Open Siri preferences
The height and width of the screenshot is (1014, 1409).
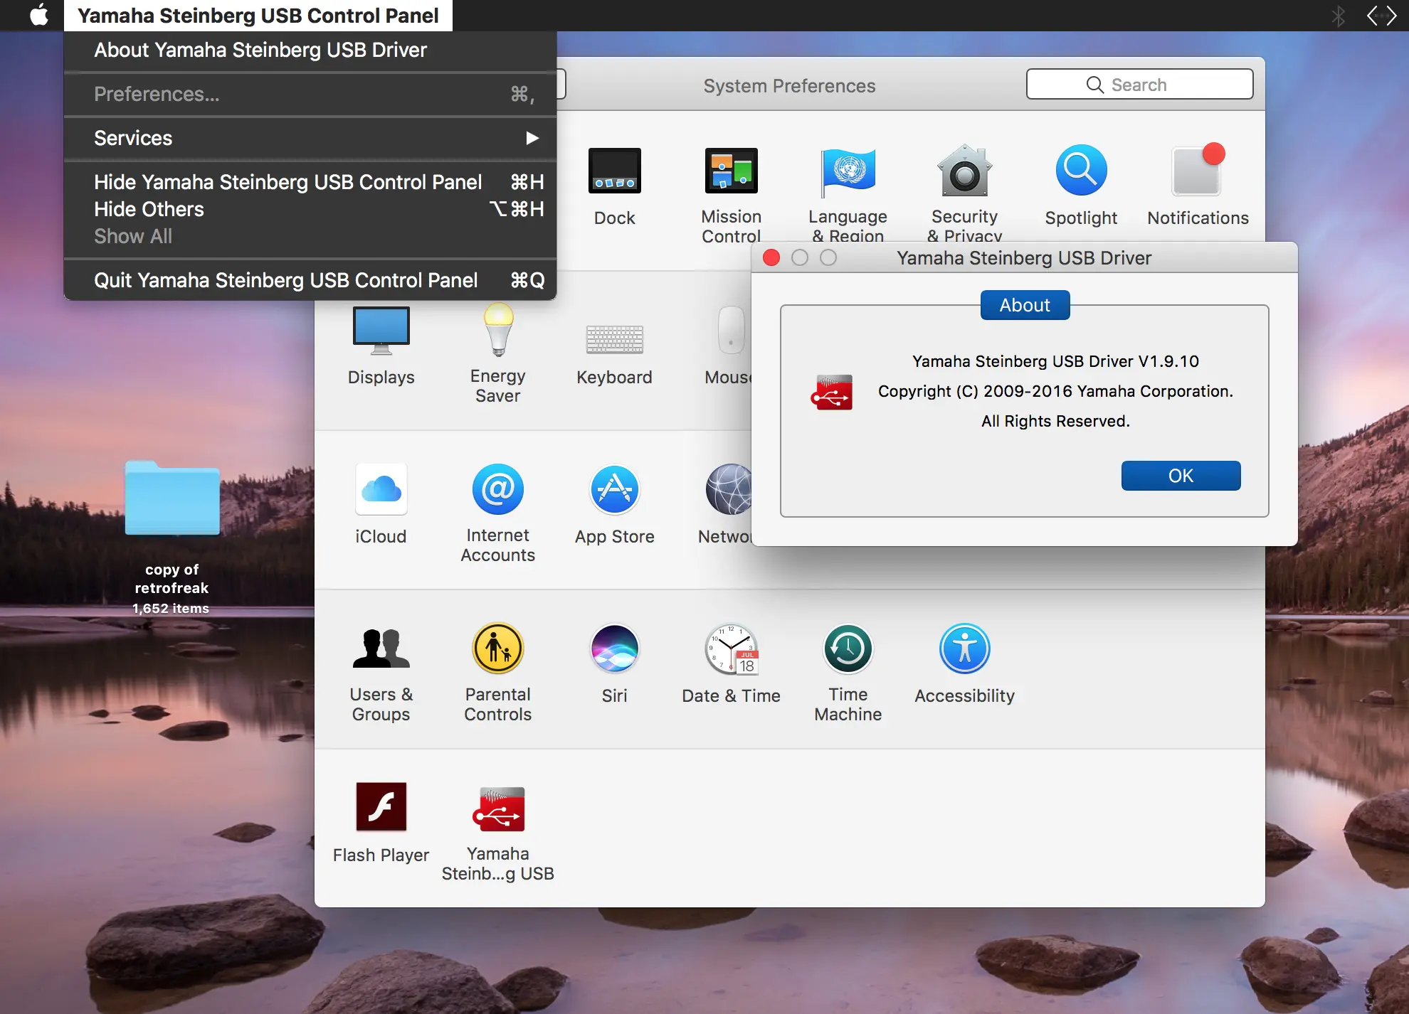tap(615, 649)
